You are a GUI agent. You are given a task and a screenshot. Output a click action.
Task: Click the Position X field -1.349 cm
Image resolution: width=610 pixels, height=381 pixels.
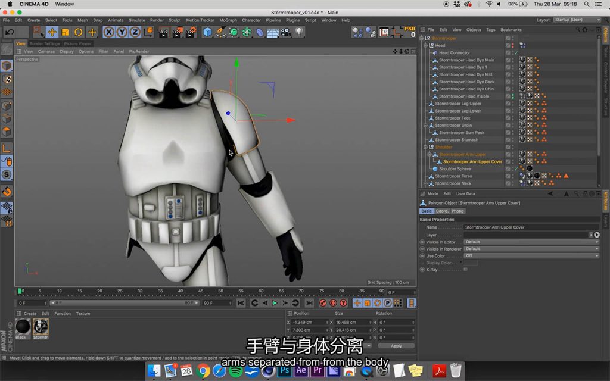click(x=310, y=322)
